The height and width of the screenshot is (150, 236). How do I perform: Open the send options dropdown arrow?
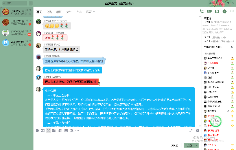196,145
